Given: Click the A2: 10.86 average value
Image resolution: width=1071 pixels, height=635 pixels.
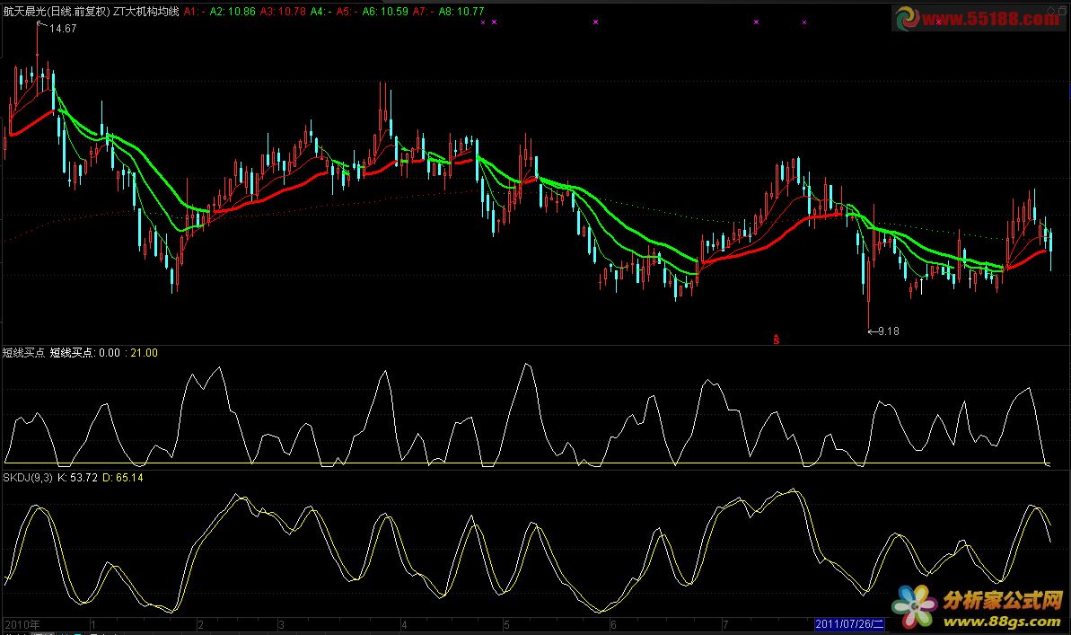Looking at the screenshot, I should (x=233, y=12).
